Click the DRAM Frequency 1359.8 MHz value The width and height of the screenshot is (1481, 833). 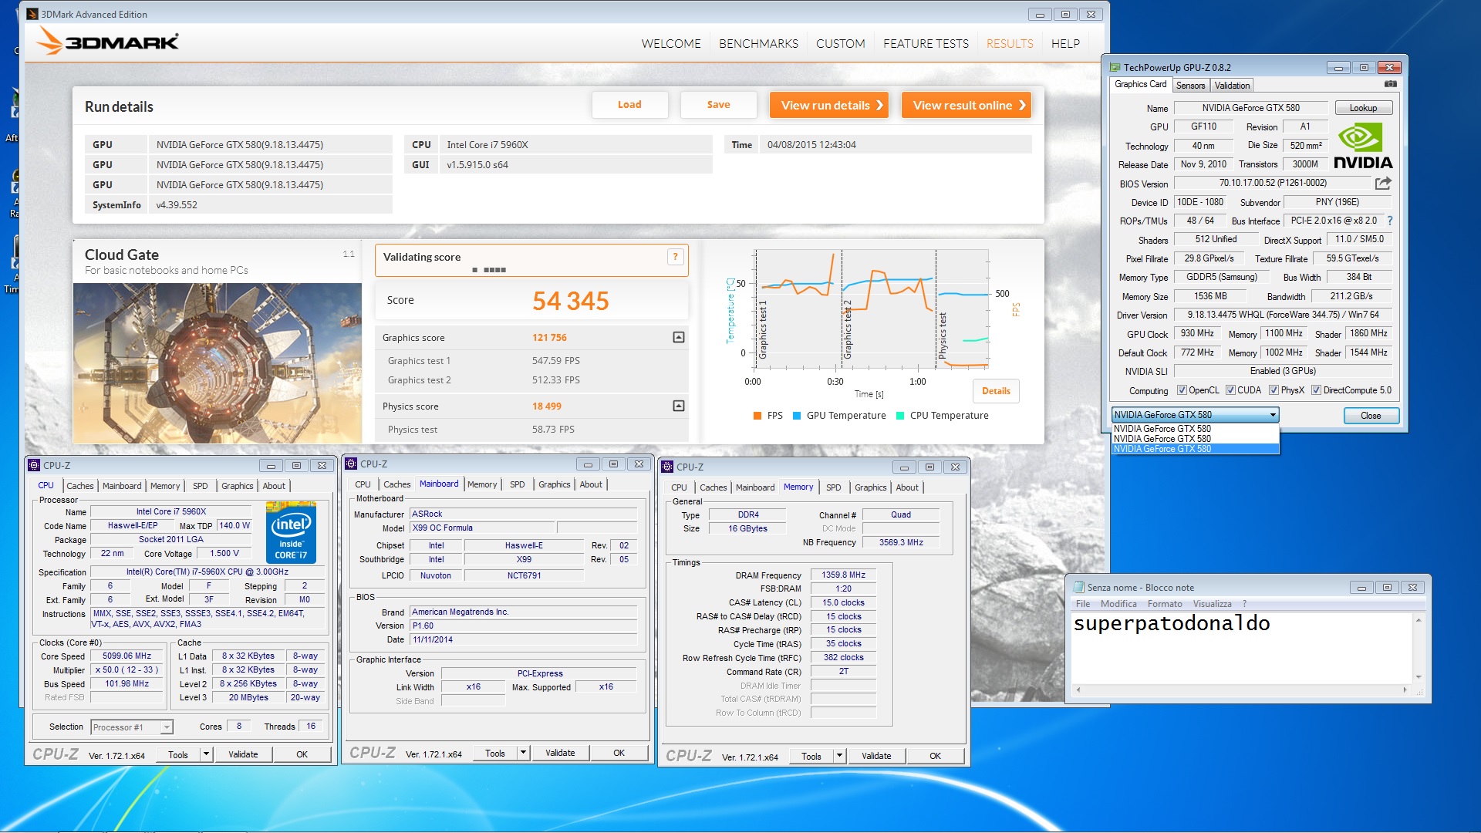[x=843, y=575]
